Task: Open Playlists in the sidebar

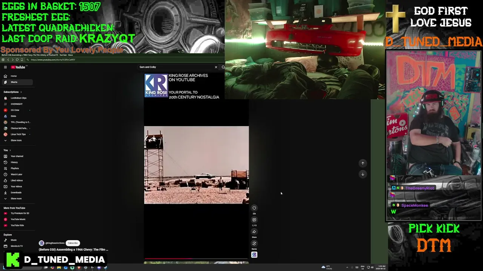Action: point(17,168)
